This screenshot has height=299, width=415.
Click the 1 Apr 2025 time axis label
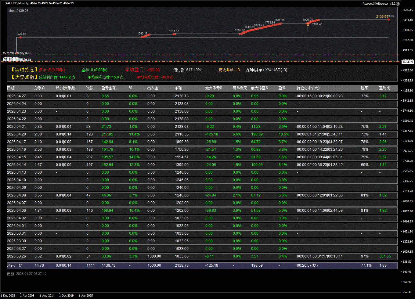pyautogui.click(x=86, y=295)
